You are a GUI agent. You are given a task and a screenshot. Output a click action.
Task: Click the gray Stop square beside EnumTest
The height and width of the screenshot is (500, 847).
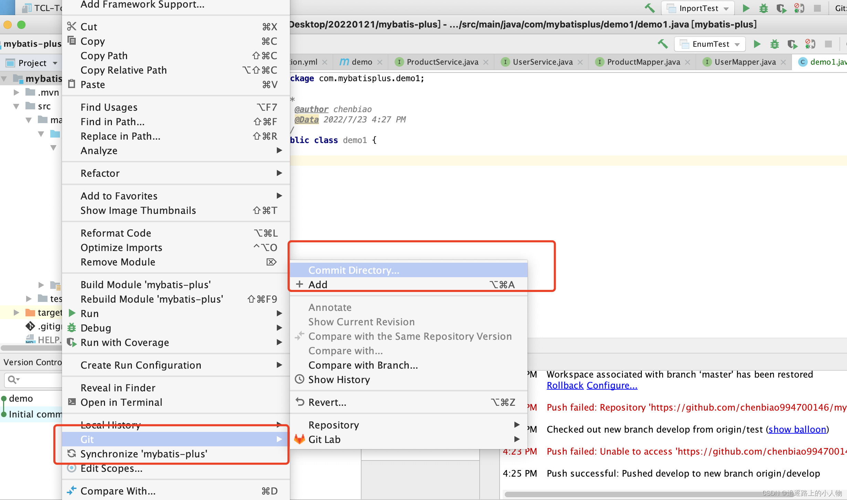[828, 44]
